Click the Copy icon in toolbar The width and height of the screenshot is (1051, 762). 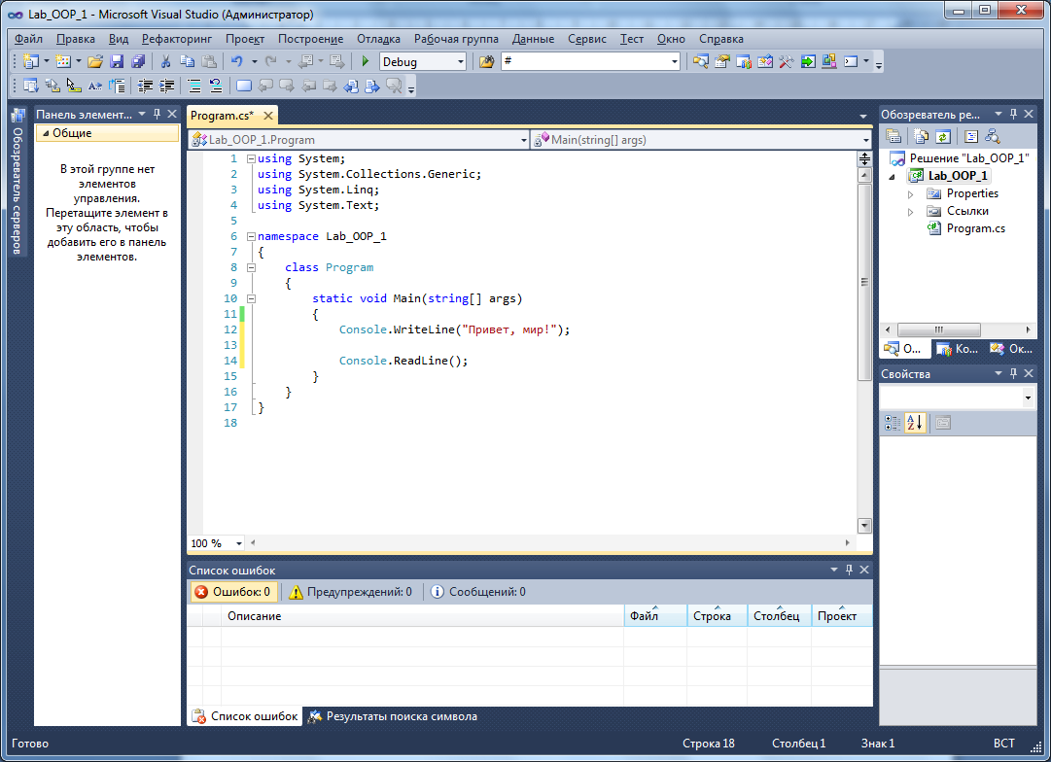pos(187,61)
